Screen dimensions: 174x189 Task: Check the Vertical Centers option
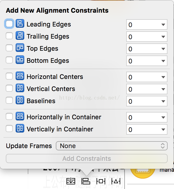tap(9, 88)
